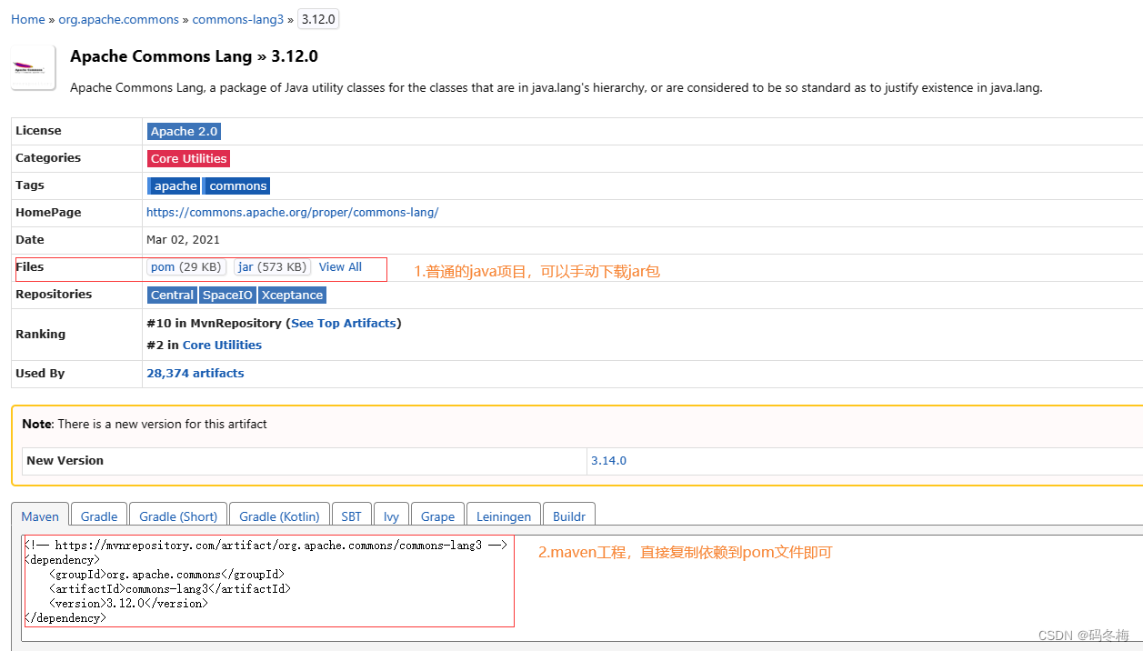Select the Maven tab
Image resolution: width=1143 pixels, height=651 pixels.
coord(40,516)
